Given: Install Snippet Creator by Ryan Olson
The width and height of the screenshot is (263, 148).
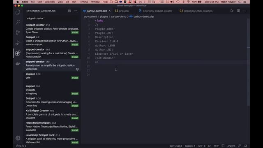Looking at the screenshot, I should pyautogui.click(x=75, y=32).
